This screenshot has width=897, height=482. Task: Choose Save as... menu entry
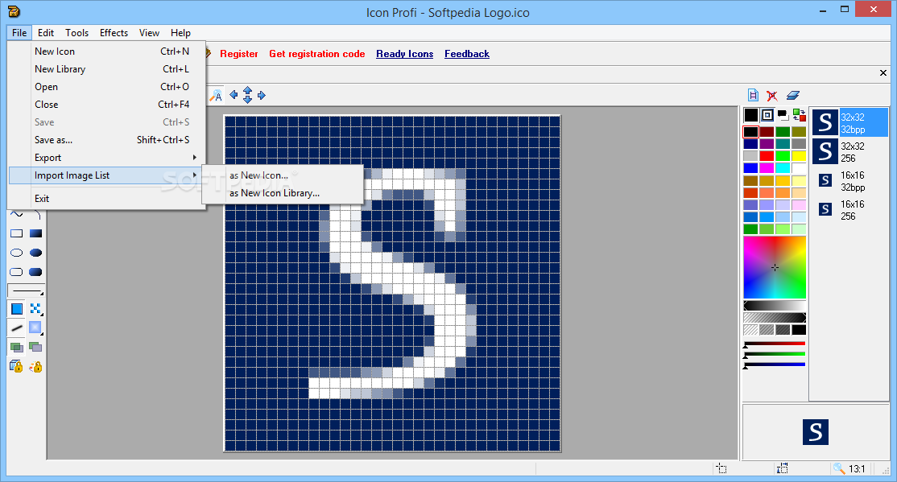(107, 140)
